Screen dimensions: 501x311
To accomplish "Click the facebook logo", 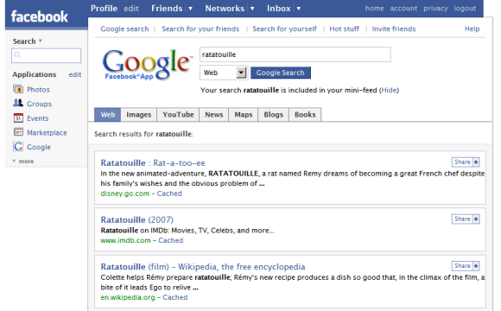I will pos(40,16).
